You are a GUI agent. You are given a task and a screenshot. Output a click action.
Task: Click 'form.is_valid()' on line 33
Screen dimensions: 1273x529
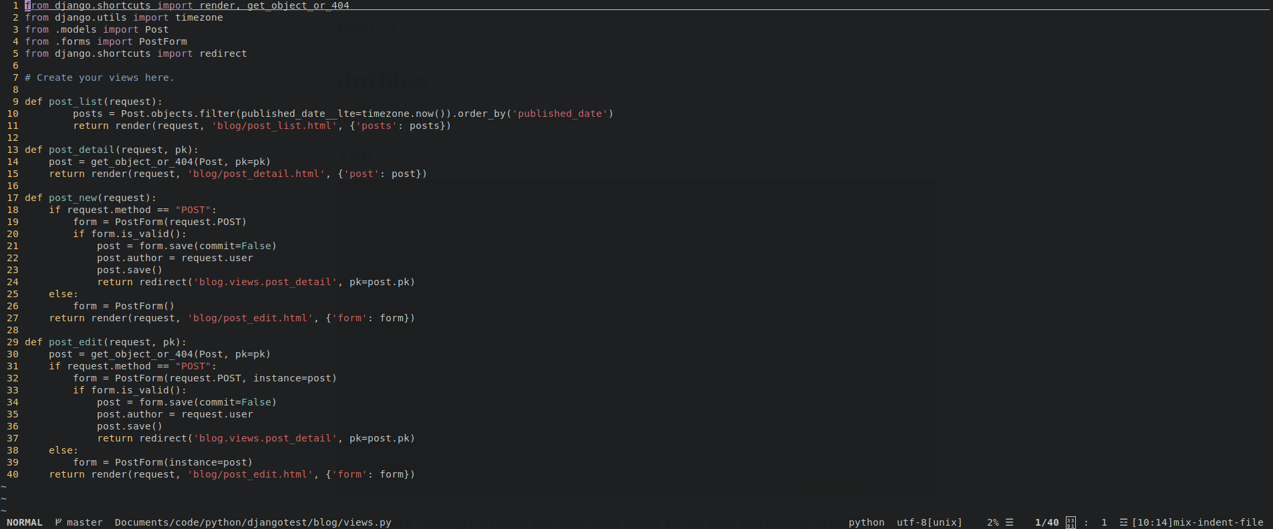click(136, 390)
